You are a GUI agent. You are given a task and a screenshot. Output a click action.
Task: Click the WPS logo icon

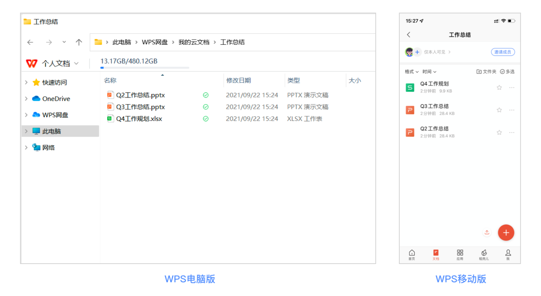tap(32, 63)
